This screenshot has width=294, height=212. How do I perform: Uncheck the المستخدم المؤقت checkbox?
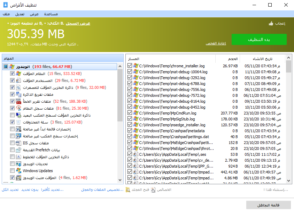(x=12, y=80)
